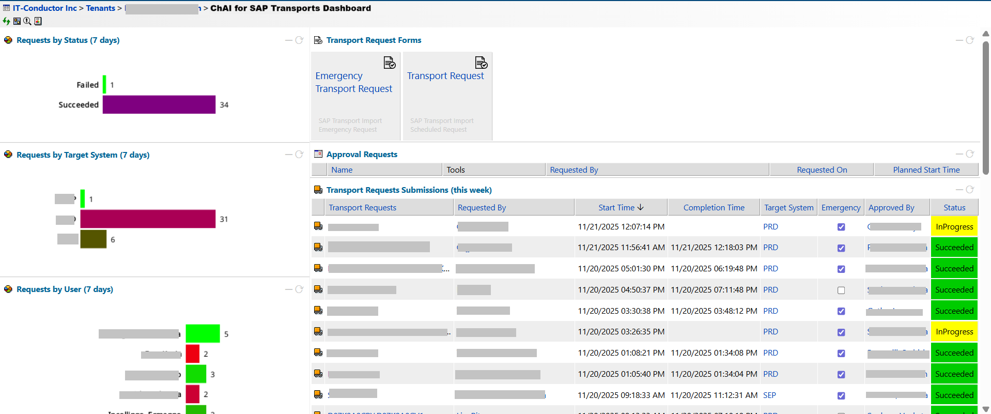Click the dashboard layout toolbar icon
Viewport: 991px width, 414px height.
pyautogui.click(x=17, y=21)
